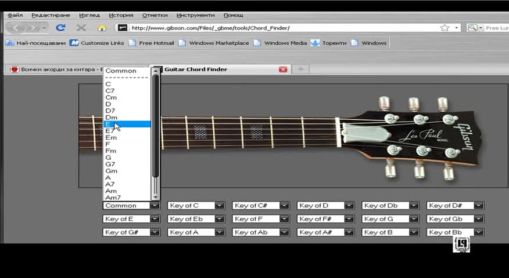Open the Windows bookmark

pyautogui.click(x=369, y=43)
